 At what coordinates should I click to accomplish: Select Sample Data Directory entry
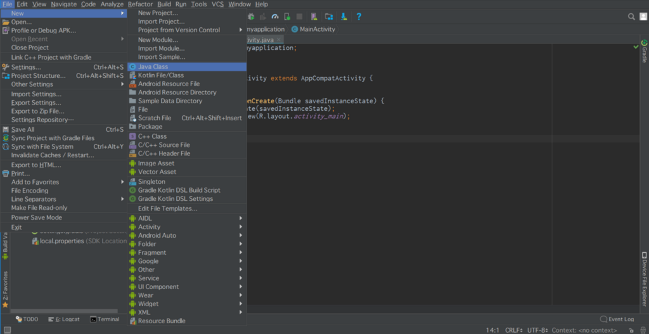187,101
